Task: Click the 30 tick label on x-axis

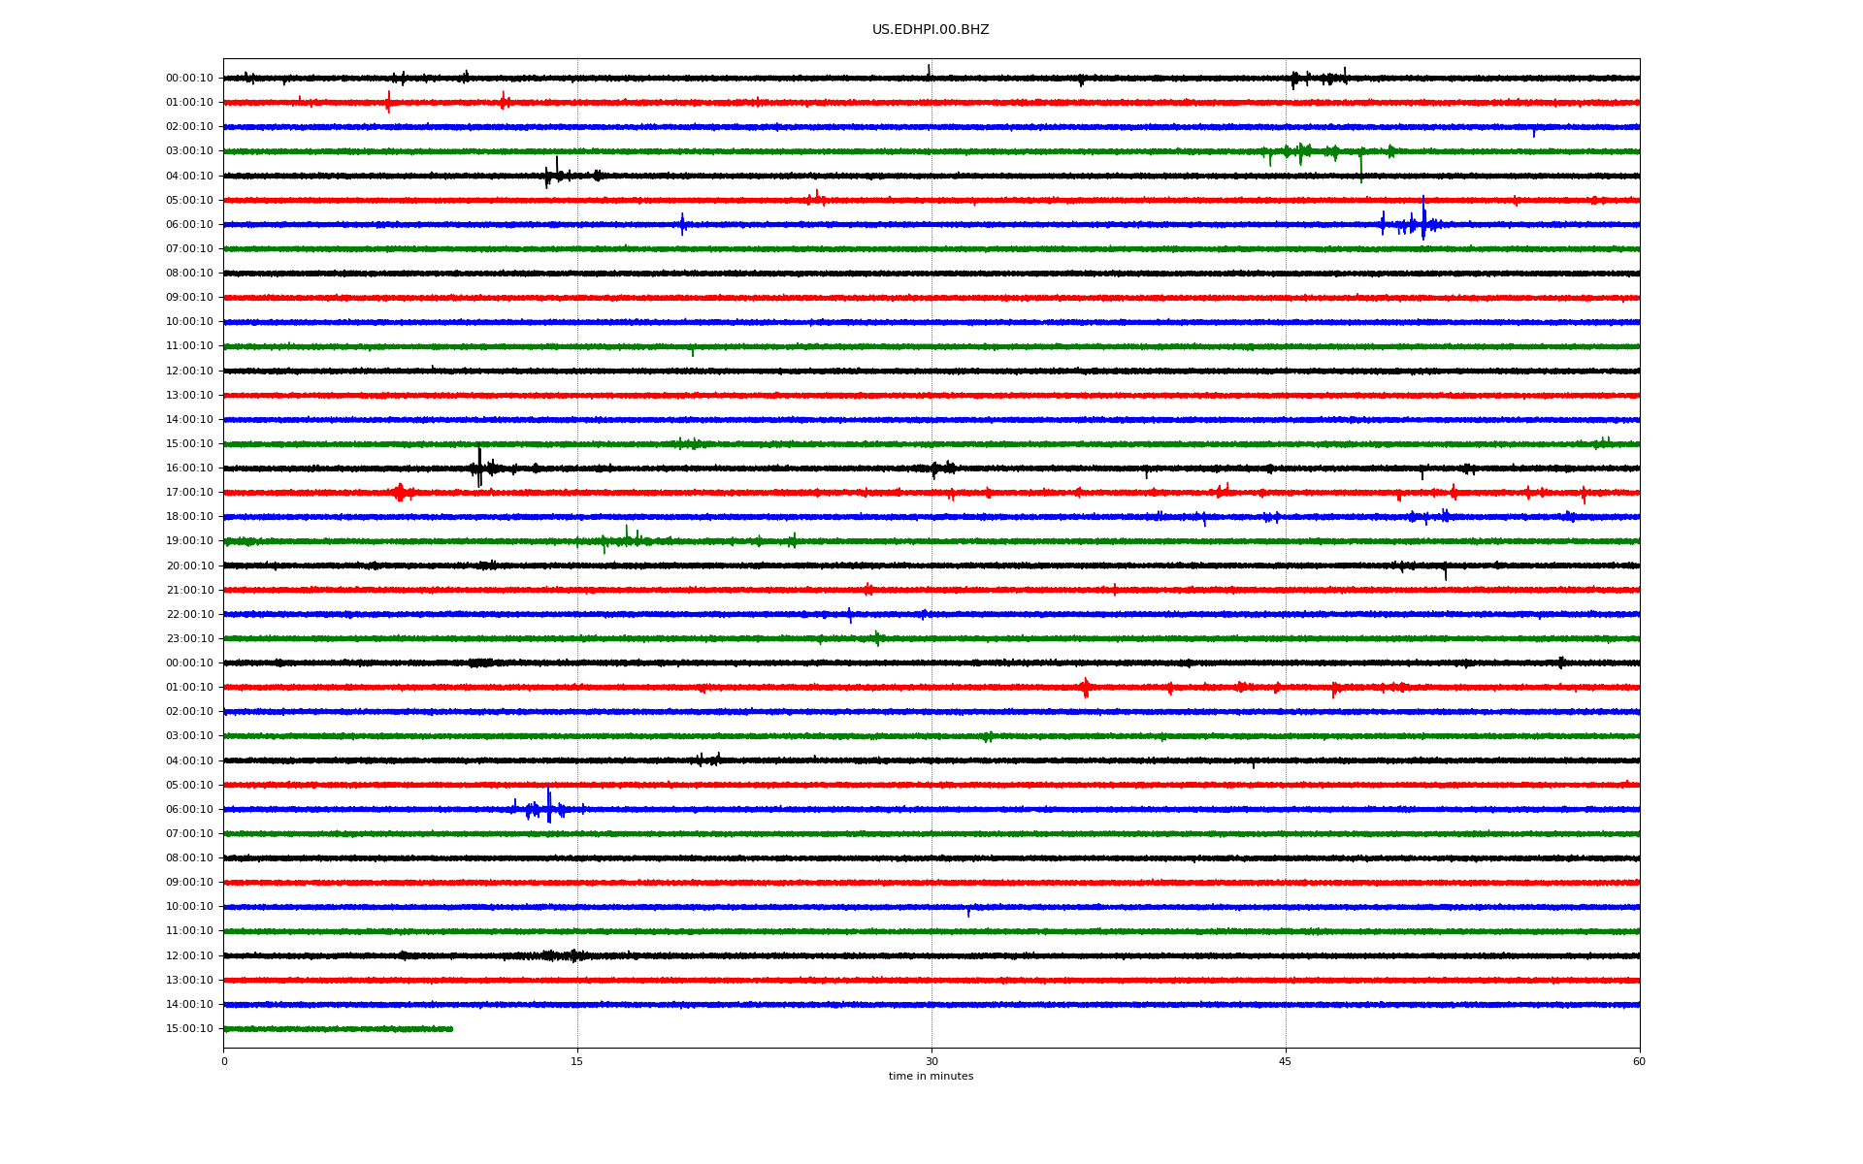Action: 931,1061
